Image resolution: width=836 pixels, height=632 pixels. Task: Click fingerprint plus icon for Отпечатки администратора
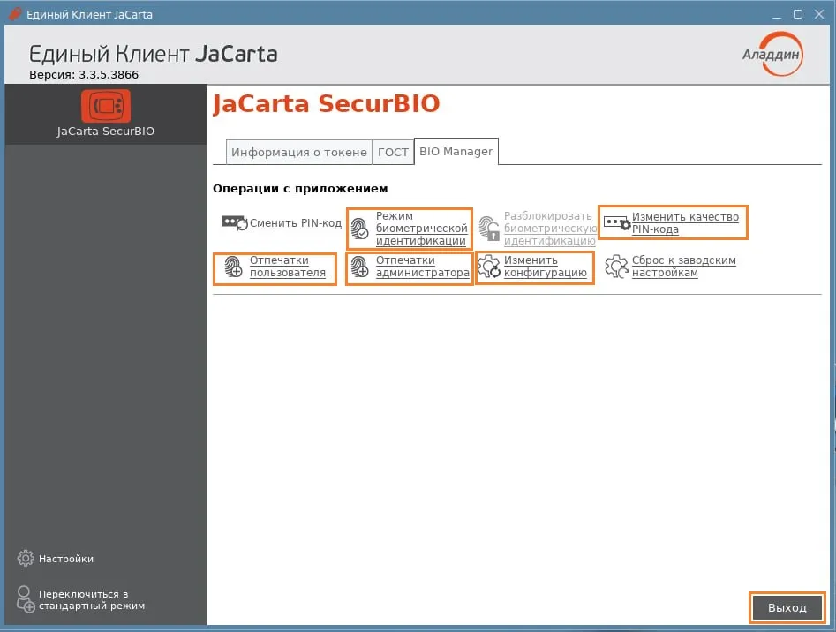(x=360, y=267)
